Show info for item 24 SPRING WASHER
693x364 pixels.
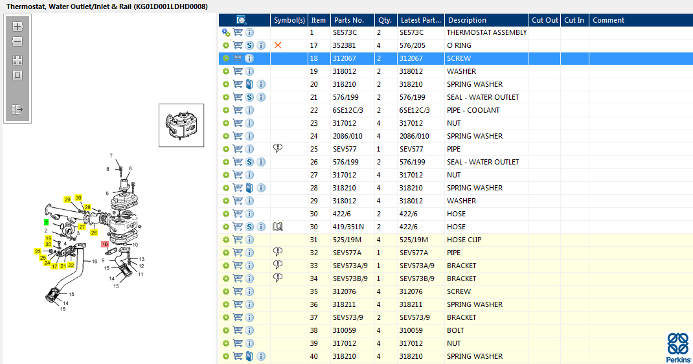click(x=249, y=136)
